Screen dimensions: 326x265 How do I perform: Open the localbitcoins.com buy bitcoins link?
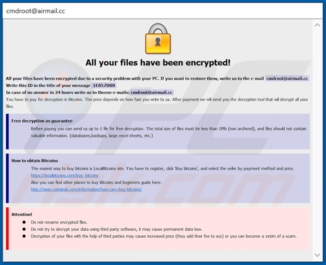click(64, 175)
